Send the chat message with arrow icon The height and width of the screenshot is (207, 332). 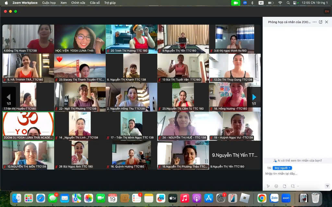point(327,186)
